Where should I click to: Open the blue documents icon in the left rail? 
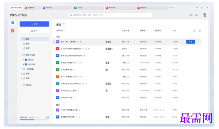(13, 23)
